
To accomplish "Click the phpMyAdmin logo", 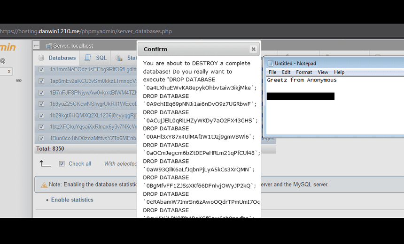I will (8, 47).
